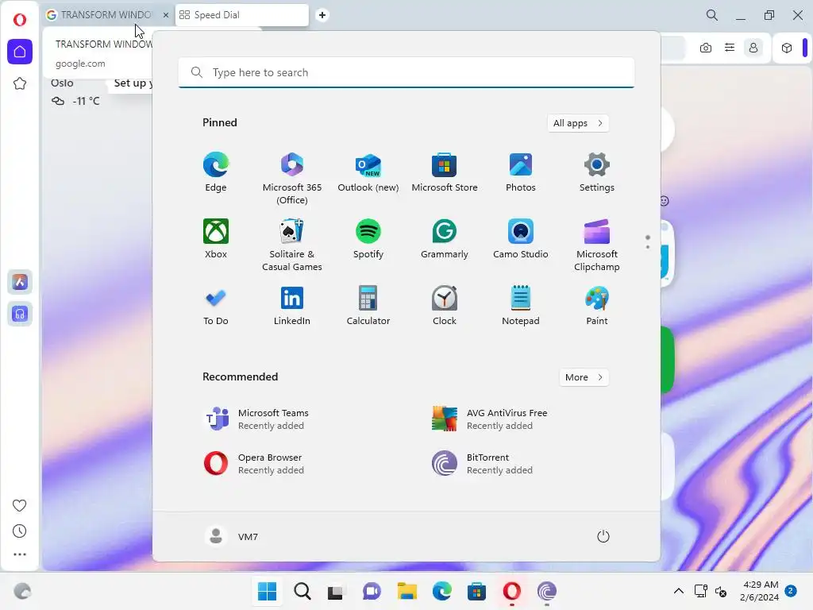This screenshot has width=813, height=610.
Task: Open Solitaire & Casual Games
Action: [x=292, y=245]
